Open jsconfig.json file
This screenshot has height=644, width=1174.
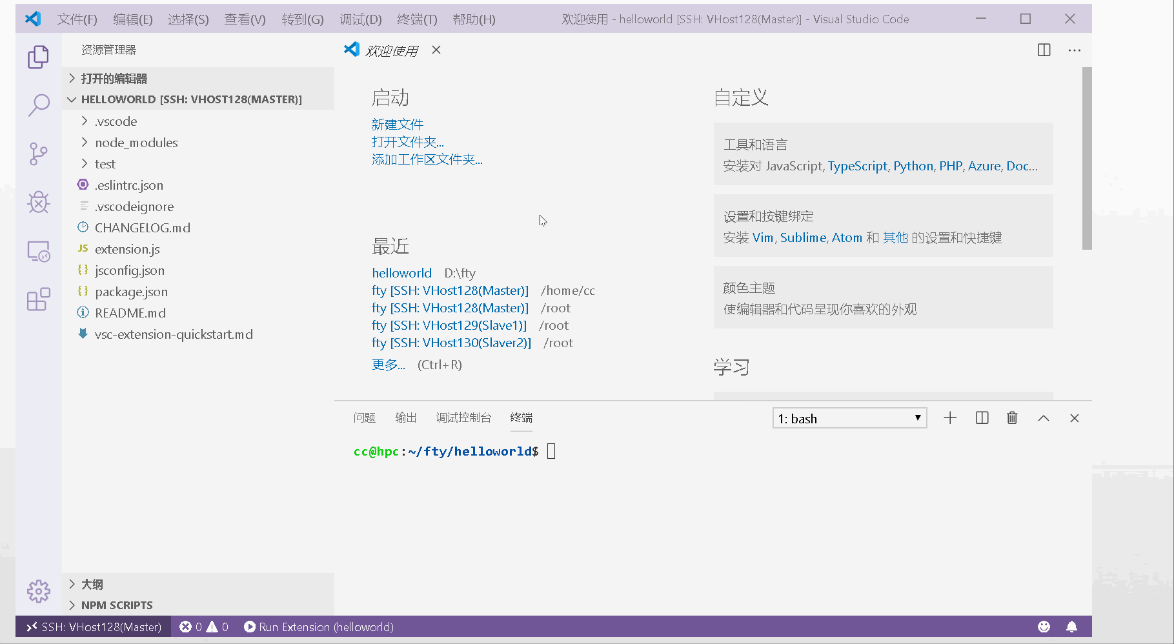[198, 270]
